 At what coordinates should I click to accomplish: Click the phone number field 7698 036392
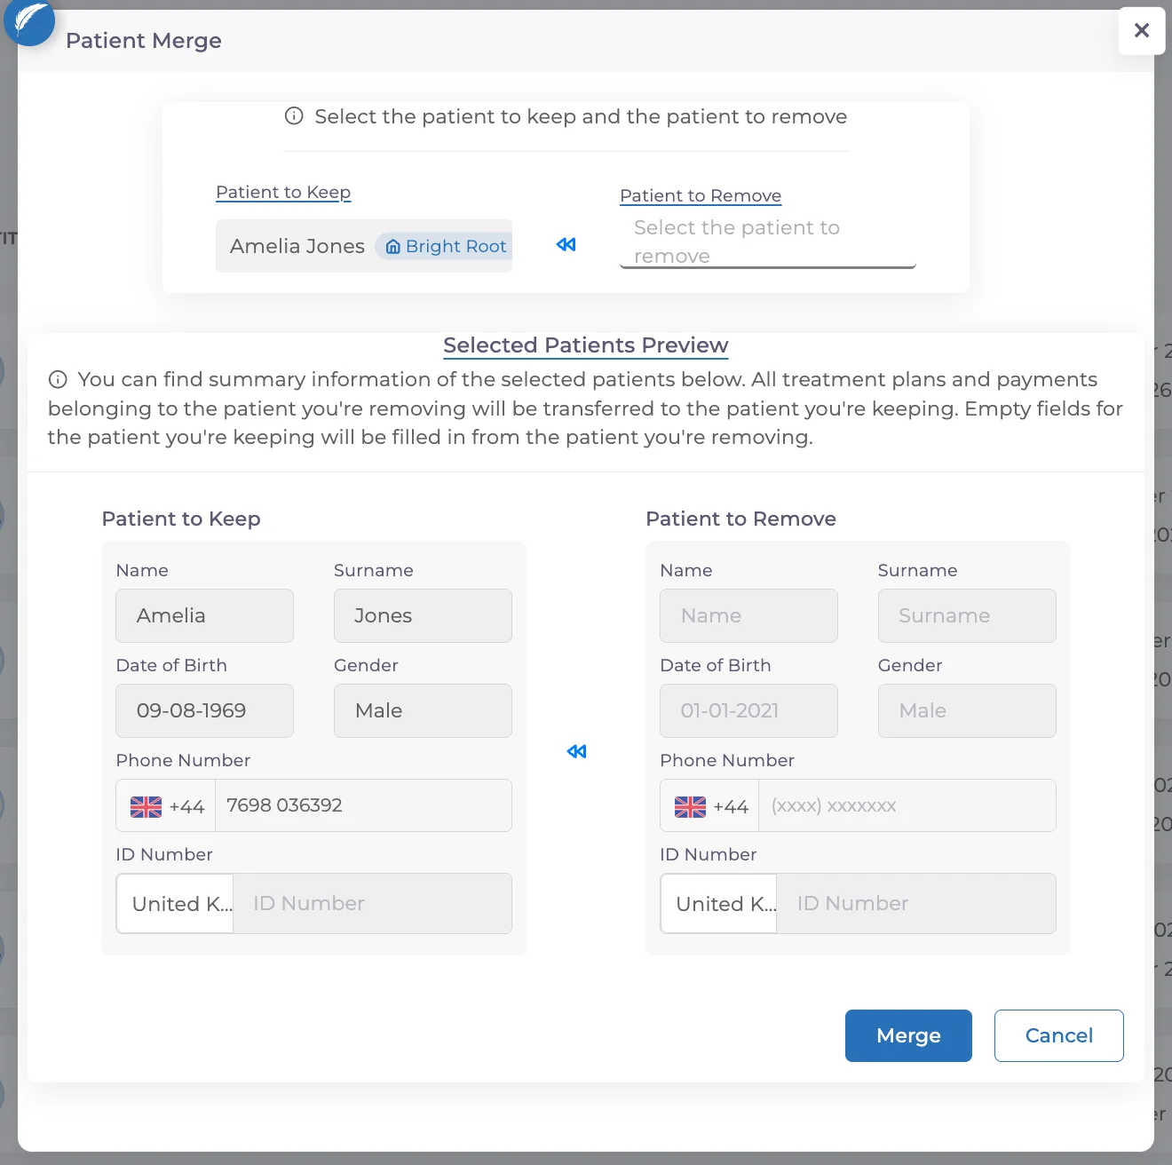[363, 805]
